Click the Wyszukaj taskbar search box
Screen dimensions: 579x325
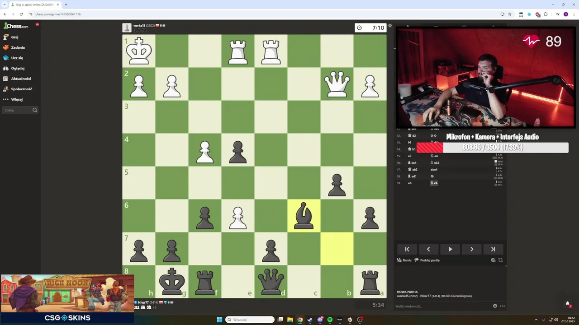[x=250, y=320]
